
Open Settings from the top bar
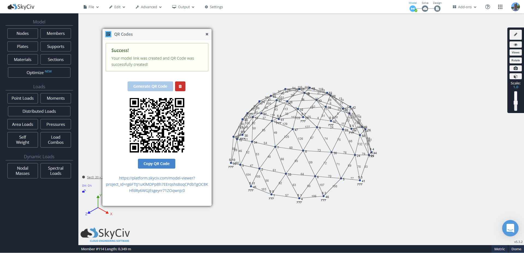[x=214, y=7]
